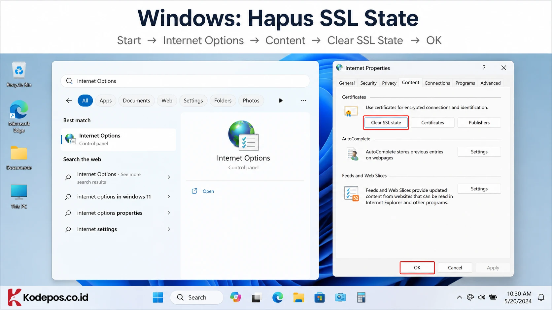The width and height of the screenshot is (552, 310).
Task: Click the Apply button in Internet Properties
Action: [493, 268]
